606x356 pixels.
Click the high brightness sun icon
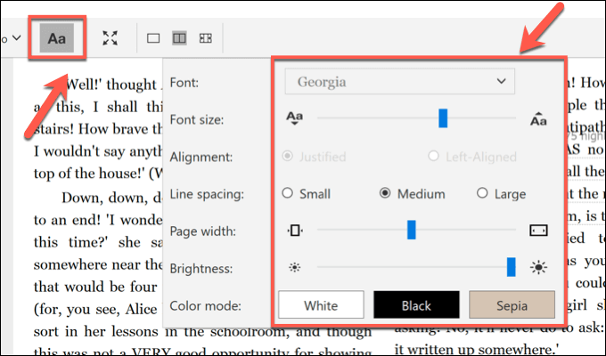pos(537,267)
